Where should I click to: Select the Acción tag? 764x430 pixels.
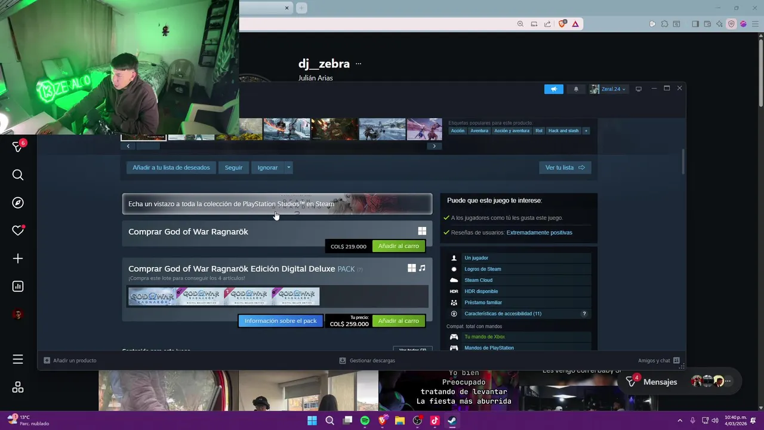458,130
